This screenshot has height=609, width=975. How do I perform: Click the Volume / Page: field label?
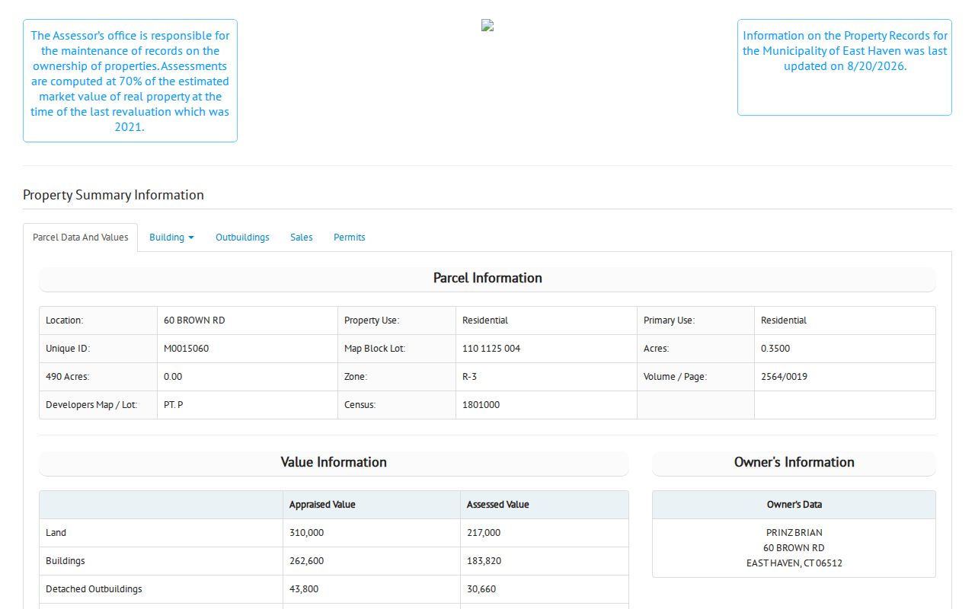coord(675,377)
